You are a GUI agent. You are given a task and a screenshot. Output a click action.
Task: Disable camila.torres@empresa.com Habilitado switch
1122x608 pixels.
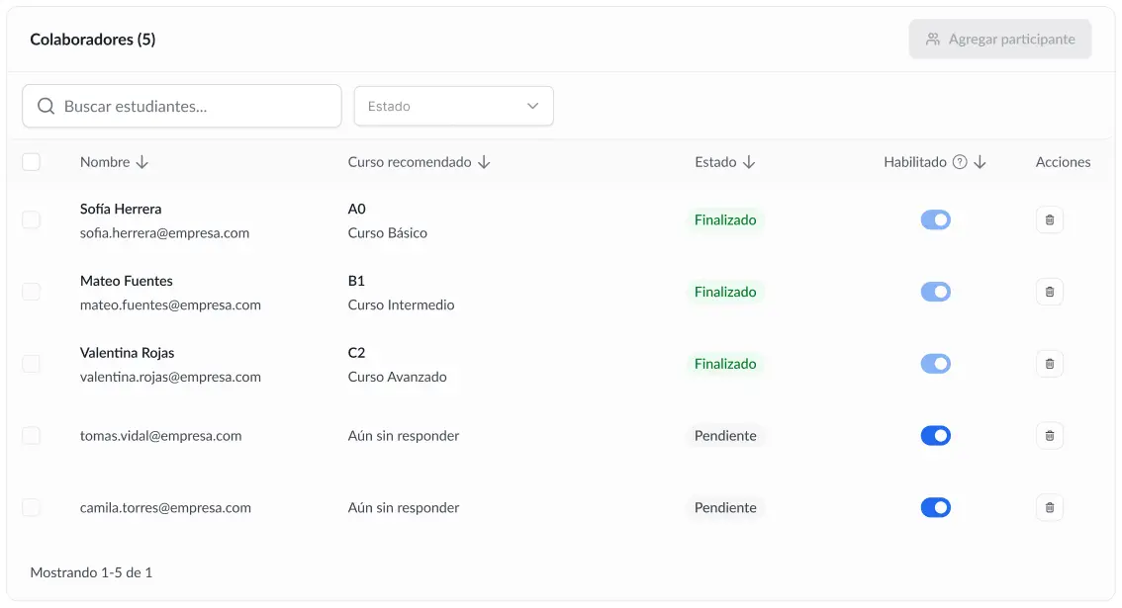click(x=935, y=507)
